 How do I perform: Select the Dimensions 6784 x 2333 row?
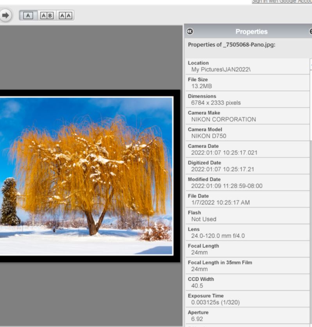tap(246, 99)
